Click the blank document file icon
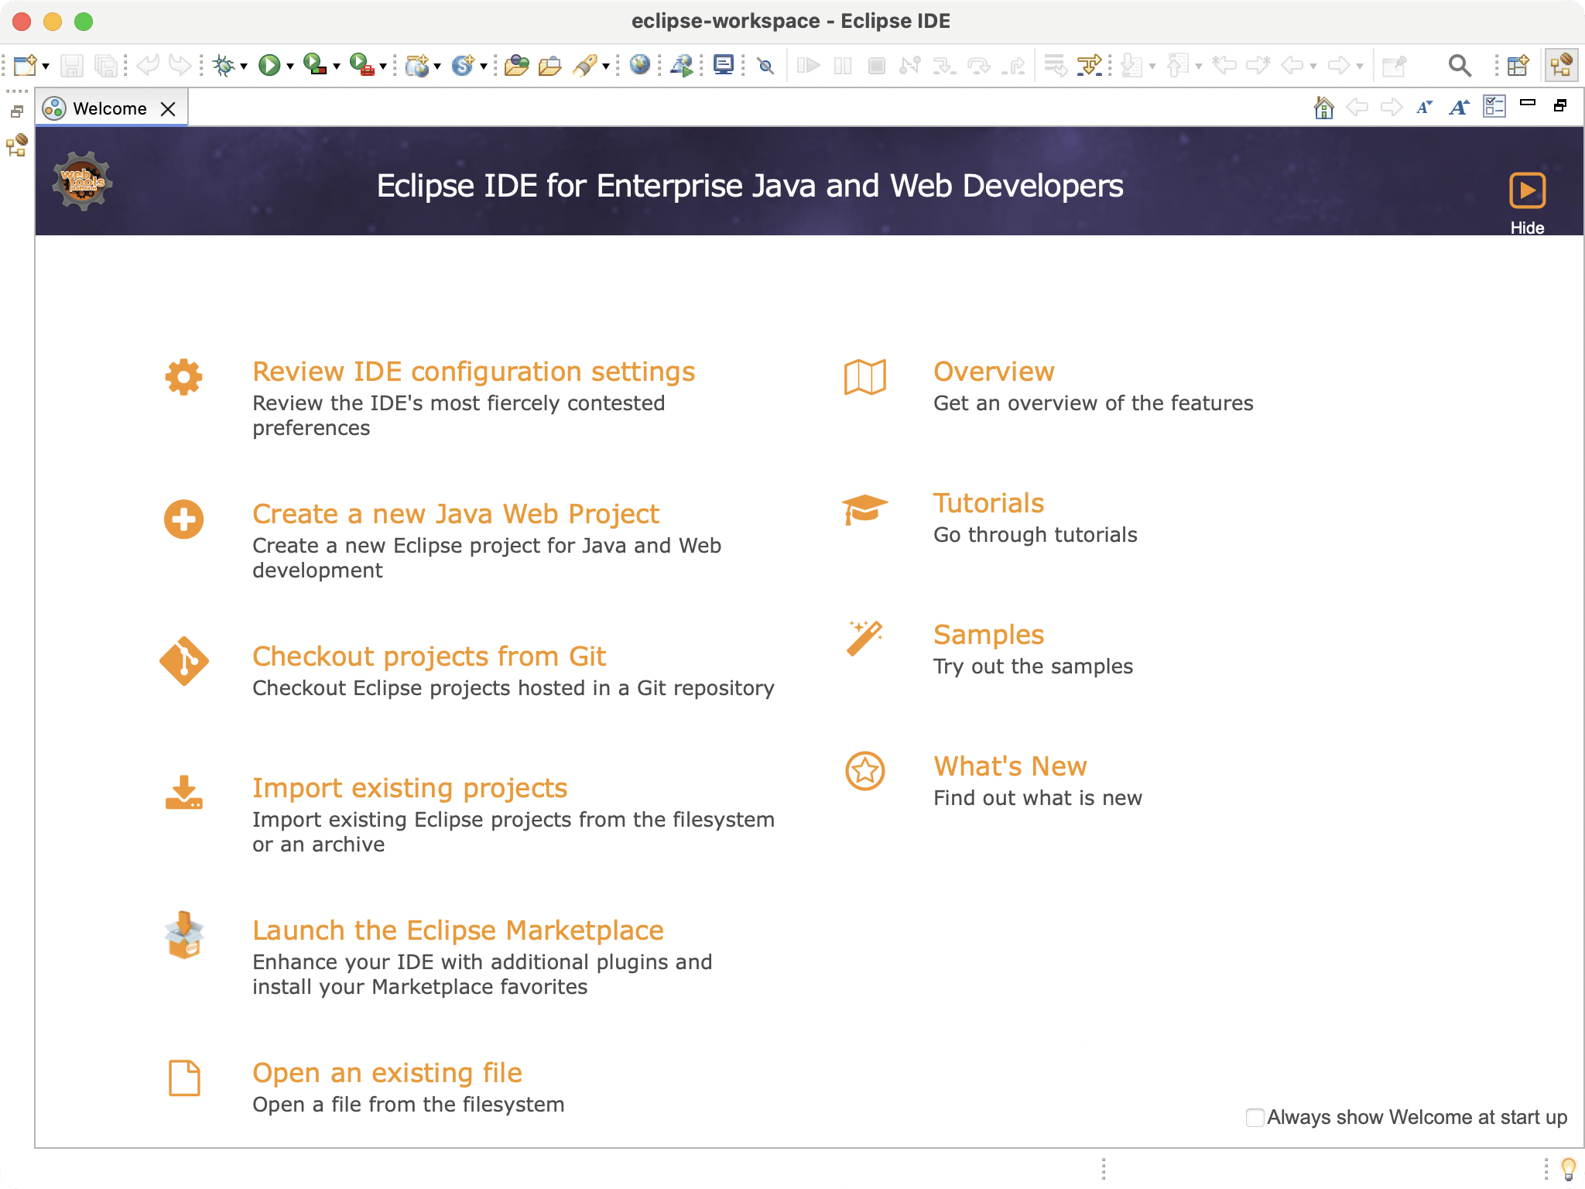 [184, 1078]
